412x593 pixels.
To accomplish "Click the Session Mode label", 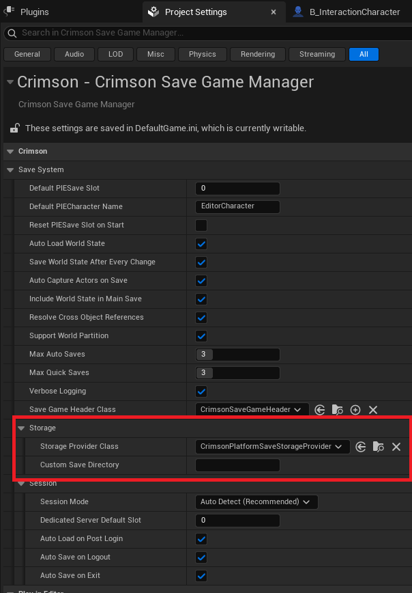I will click(x=64, y=502).
